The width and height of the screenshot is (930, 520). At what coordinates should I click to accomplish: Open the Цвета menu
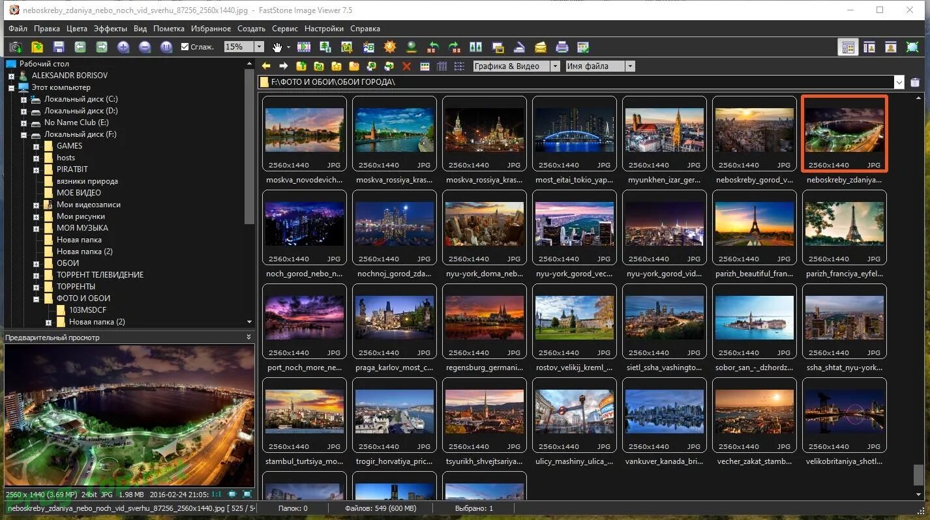tap(77, 29)
